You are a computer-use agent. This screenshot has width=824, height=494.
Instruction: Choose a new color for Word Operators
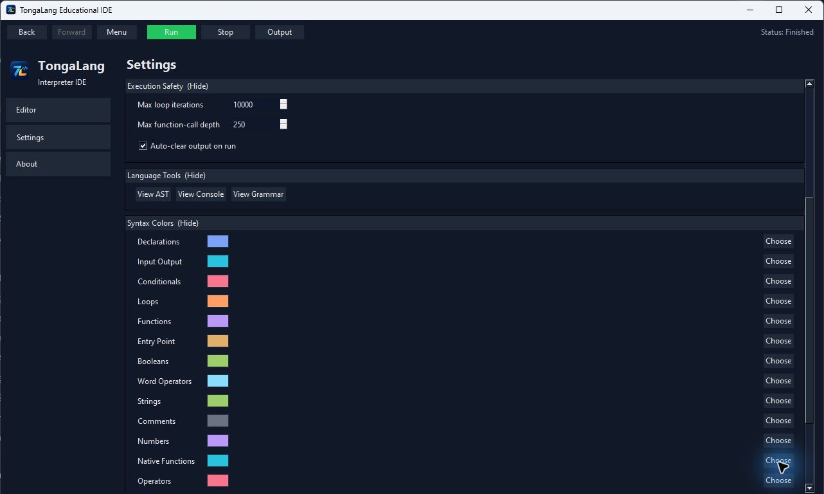pyautogui.click(x=778, y=381)
